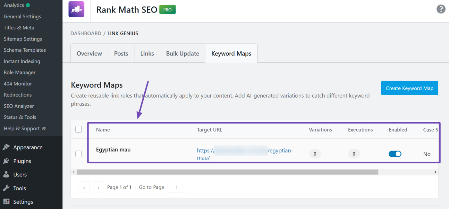Go to previous page arrow
This screenshot has width=449, height=209.
tap(84, 187)
